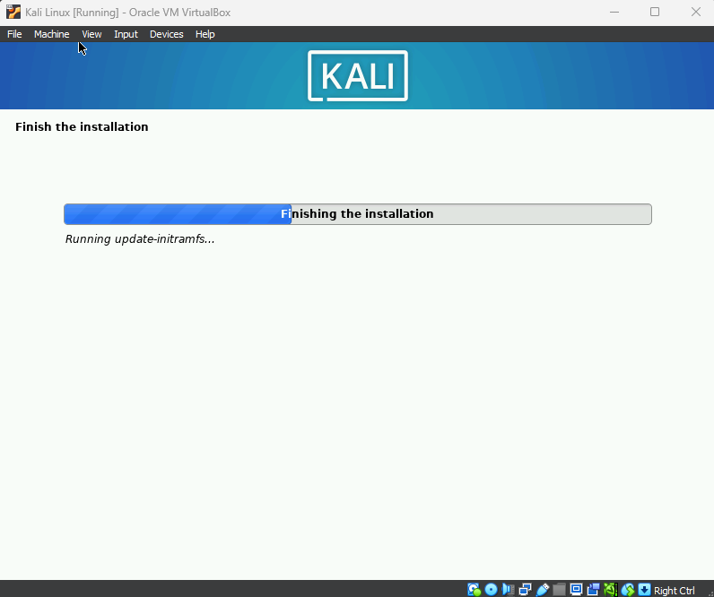The height and width of the screenshot is (597, 714).
Task: Open the File menu
Action: [14, 34]
